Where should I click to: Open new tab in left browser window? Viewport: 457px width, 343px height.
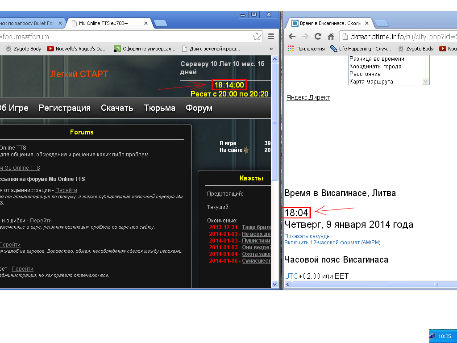pyautogui.click(x=160, y=23)
